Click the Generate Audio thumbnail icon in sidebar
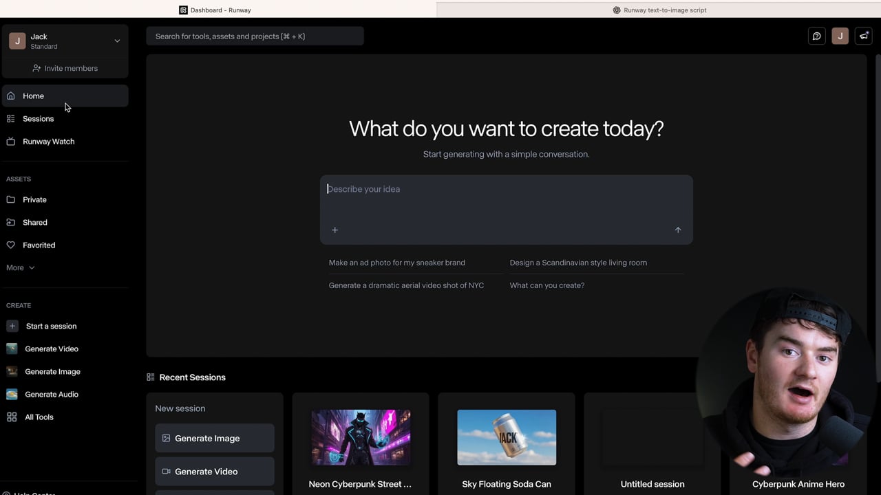This screenshot has height=495, width=881. click(12, 394)
